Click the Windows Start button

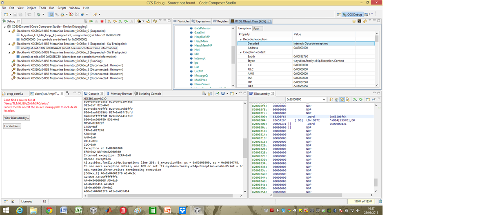pos(5,210)
